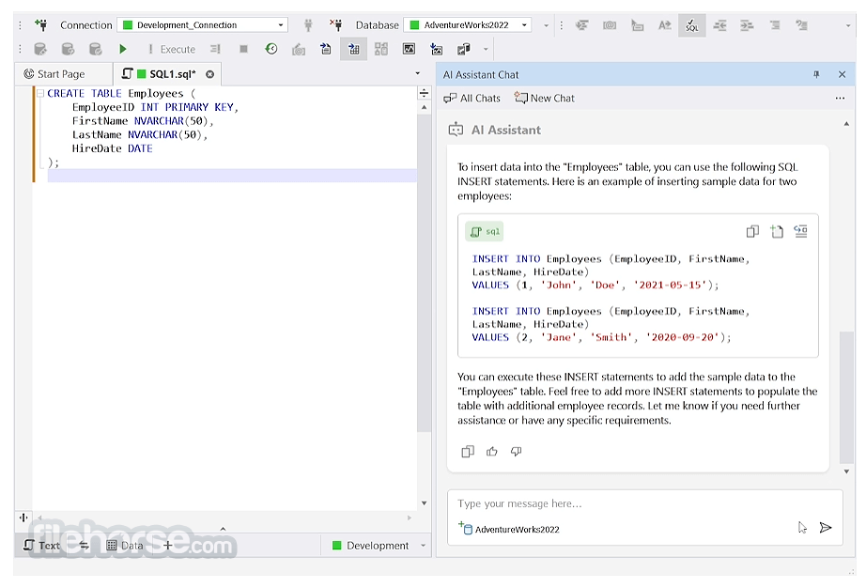Viewport: 866px width, 587px height.
Task: Switch to the Text view tab
Action: (42, 546)
